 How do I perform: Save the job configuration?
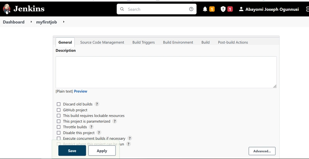point(72,151)
